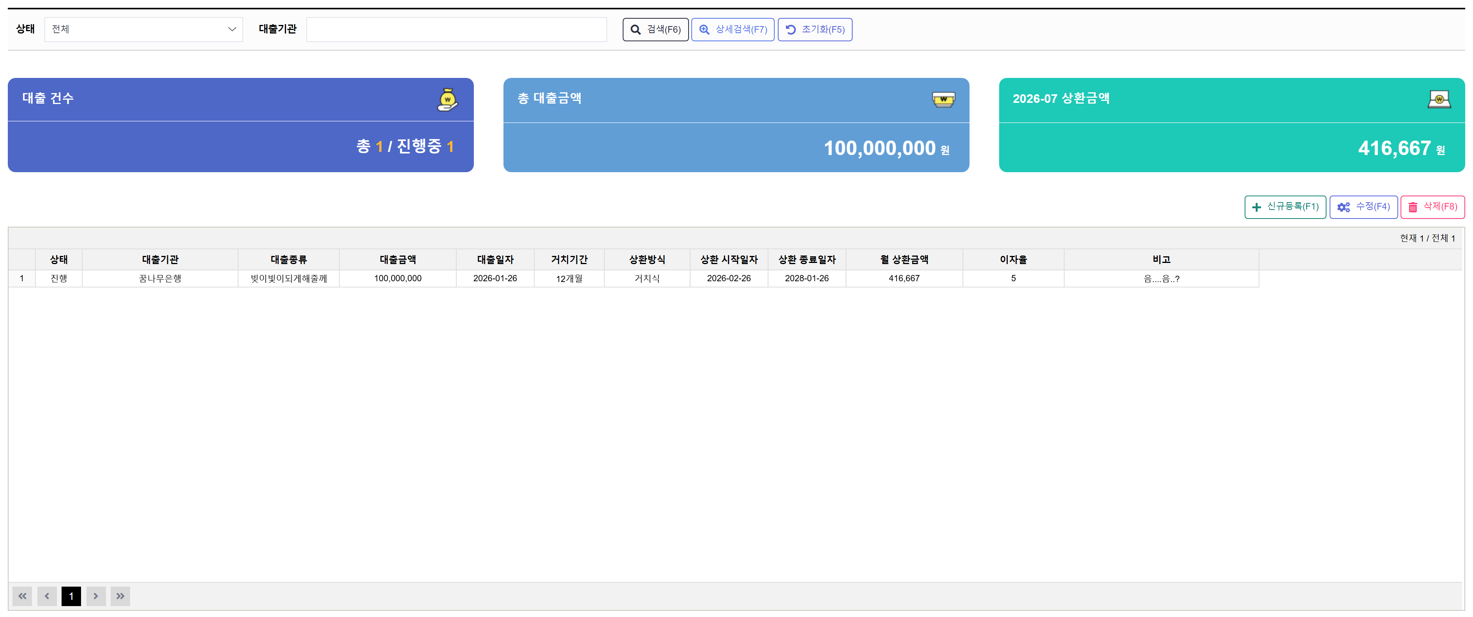Click the banknote icon on 총 대출금액 card
Viewport: 1473px width, 617px height.
tap(943, 99)
